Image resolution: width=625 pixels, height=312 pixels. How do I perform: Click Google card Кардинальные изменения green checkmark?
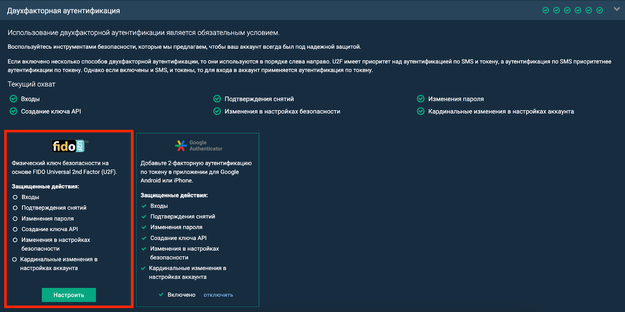coord(143,268)
